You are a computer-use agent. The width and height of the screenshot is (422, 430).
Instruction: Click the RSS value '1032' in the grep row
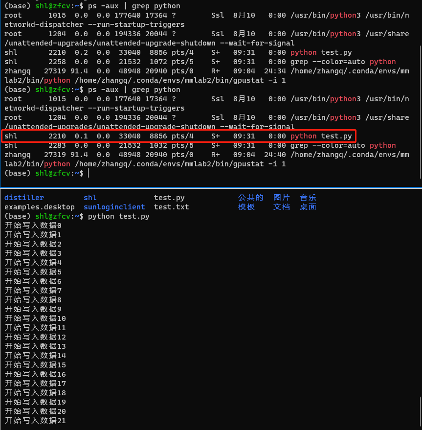[158, 145]
